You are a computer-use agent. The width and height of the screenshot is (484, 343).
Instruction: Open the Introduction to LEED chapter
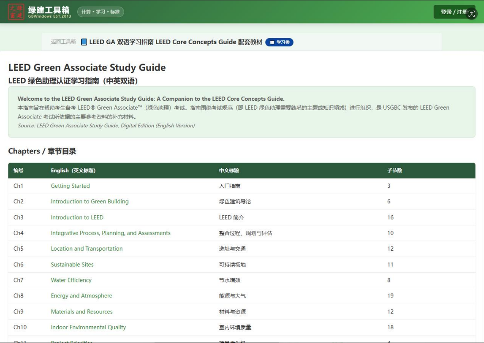pyautogui.click(x=77, y=217)
